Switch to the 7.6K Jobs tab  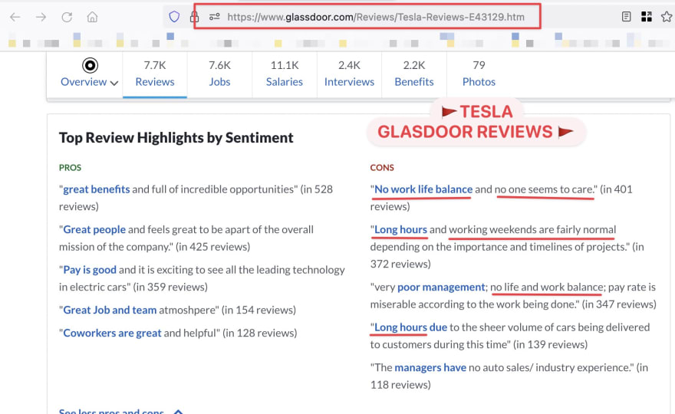(x=219, y=74)
